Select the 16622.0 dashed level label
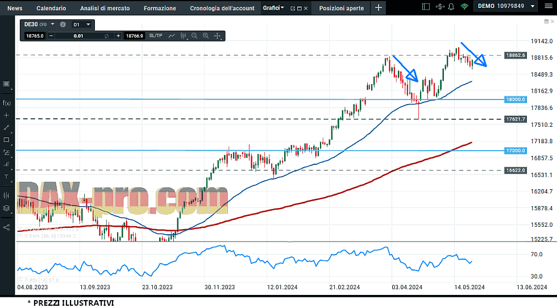This screenshot has height=308, width=557. point(515,170)
